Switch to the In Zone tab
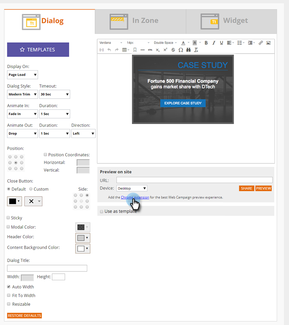Image resolution: width=289 pixels, height=325 pixels. pyautogui.click(x=141, y=22)
